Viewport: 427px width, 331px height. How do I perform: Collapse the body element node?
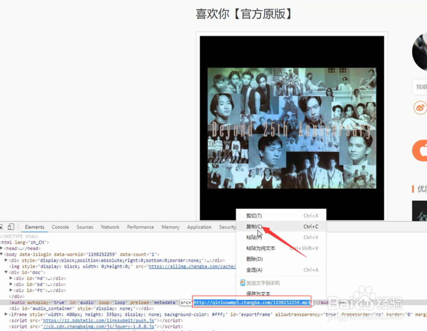coord(1,254)
